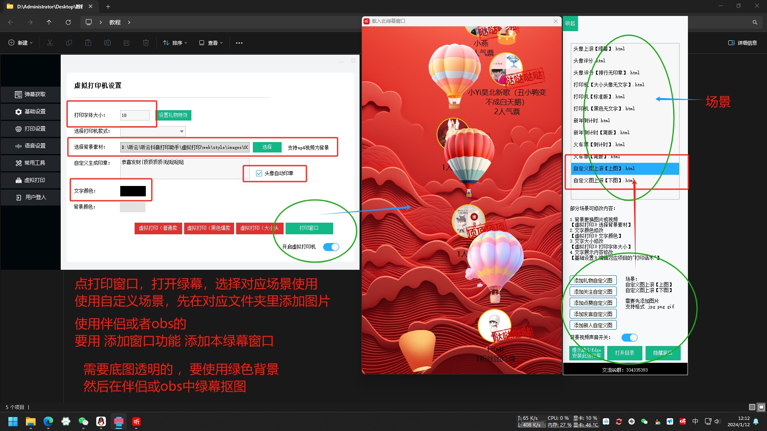Click the up arrow navigation icon
Viewport: 767px width, 431px height.
coord(49,22)
